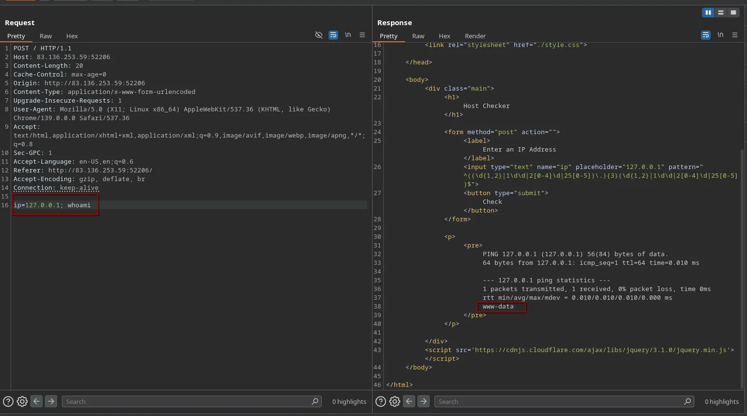Open the Request panel hamburger options menu
This screenshot has width=747, height=416.
coord(362,35)
